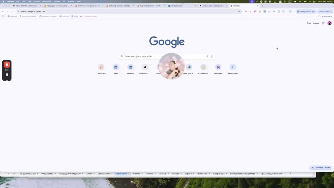
Task: Click Customise Chrome button
Action: pyautogui.click(x=321, y=168)
